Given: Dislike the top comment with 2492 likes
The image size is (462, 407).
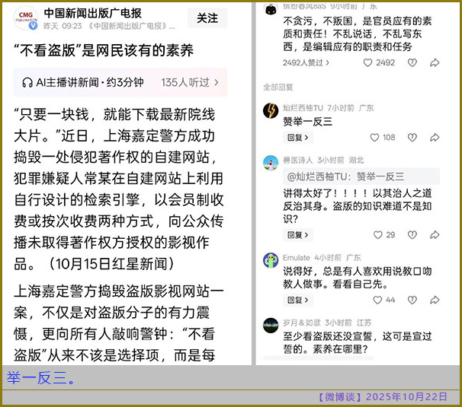Looking at the screenshot, I should click(x=412, y=63).
